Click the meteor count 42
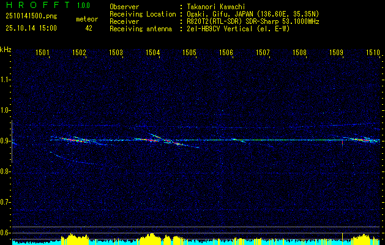 click(x=89, y=28)
